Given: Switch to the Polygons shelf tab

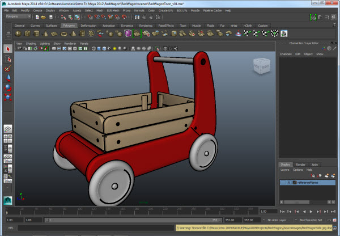Looking at the screenshot, I should (x=69, y=26).
